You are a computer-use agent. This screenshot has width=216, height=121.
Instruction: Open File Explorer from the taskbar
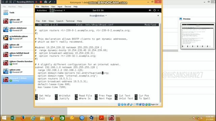43,118
